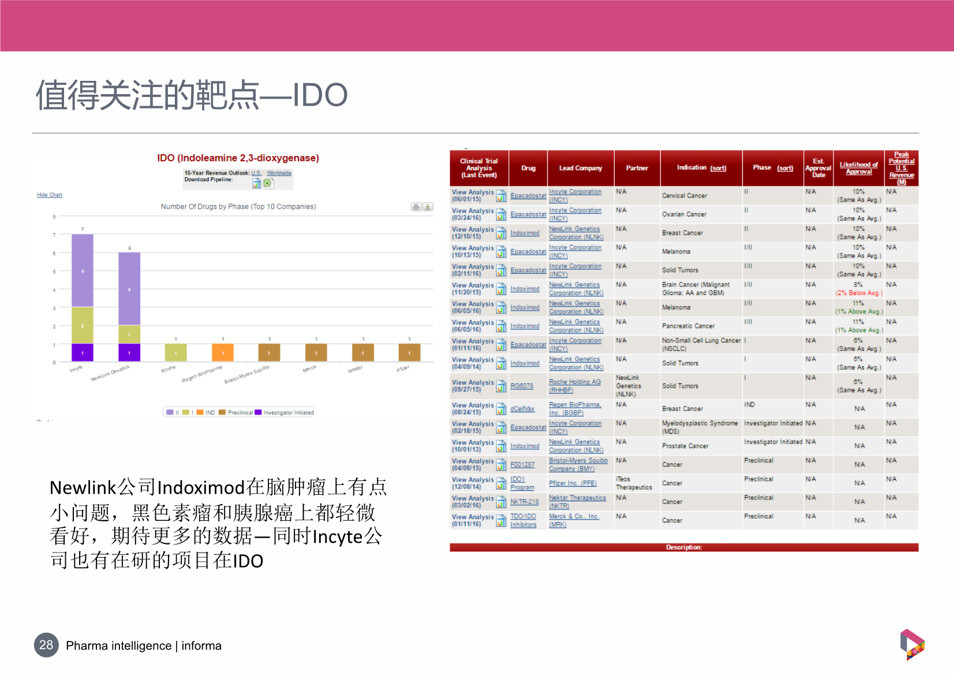The image size is (954, 675).
Task: Open analysis icon for 03/02/16 NKTR-218 row
Action: point(501,502)
